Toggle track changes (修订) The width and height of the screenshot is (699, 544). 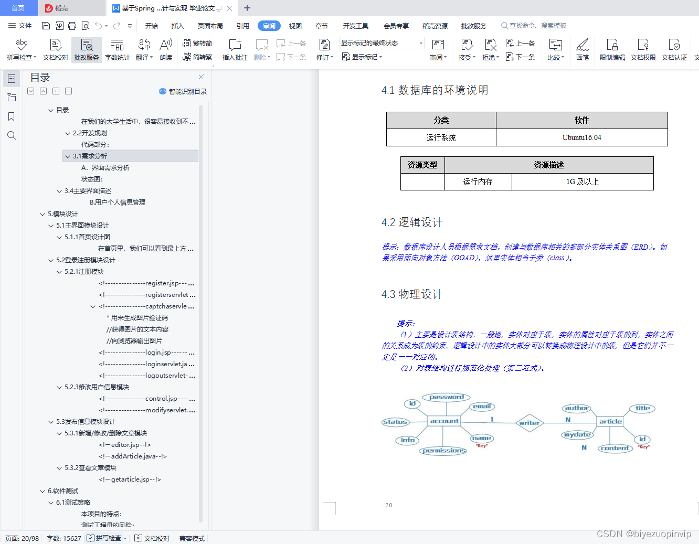click(325, 50)
